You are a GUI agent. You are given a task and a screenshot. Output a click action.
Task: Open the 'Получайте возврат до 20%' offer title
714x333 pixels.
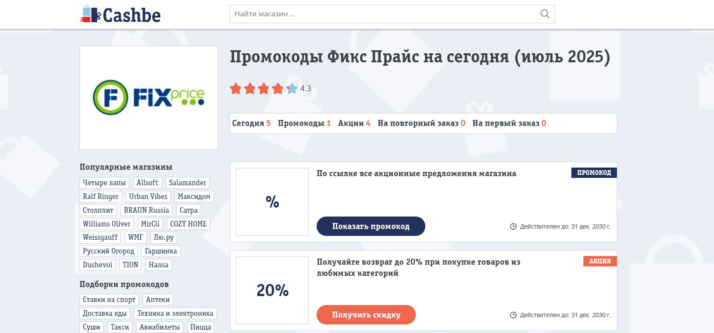(x=418, y=267)
